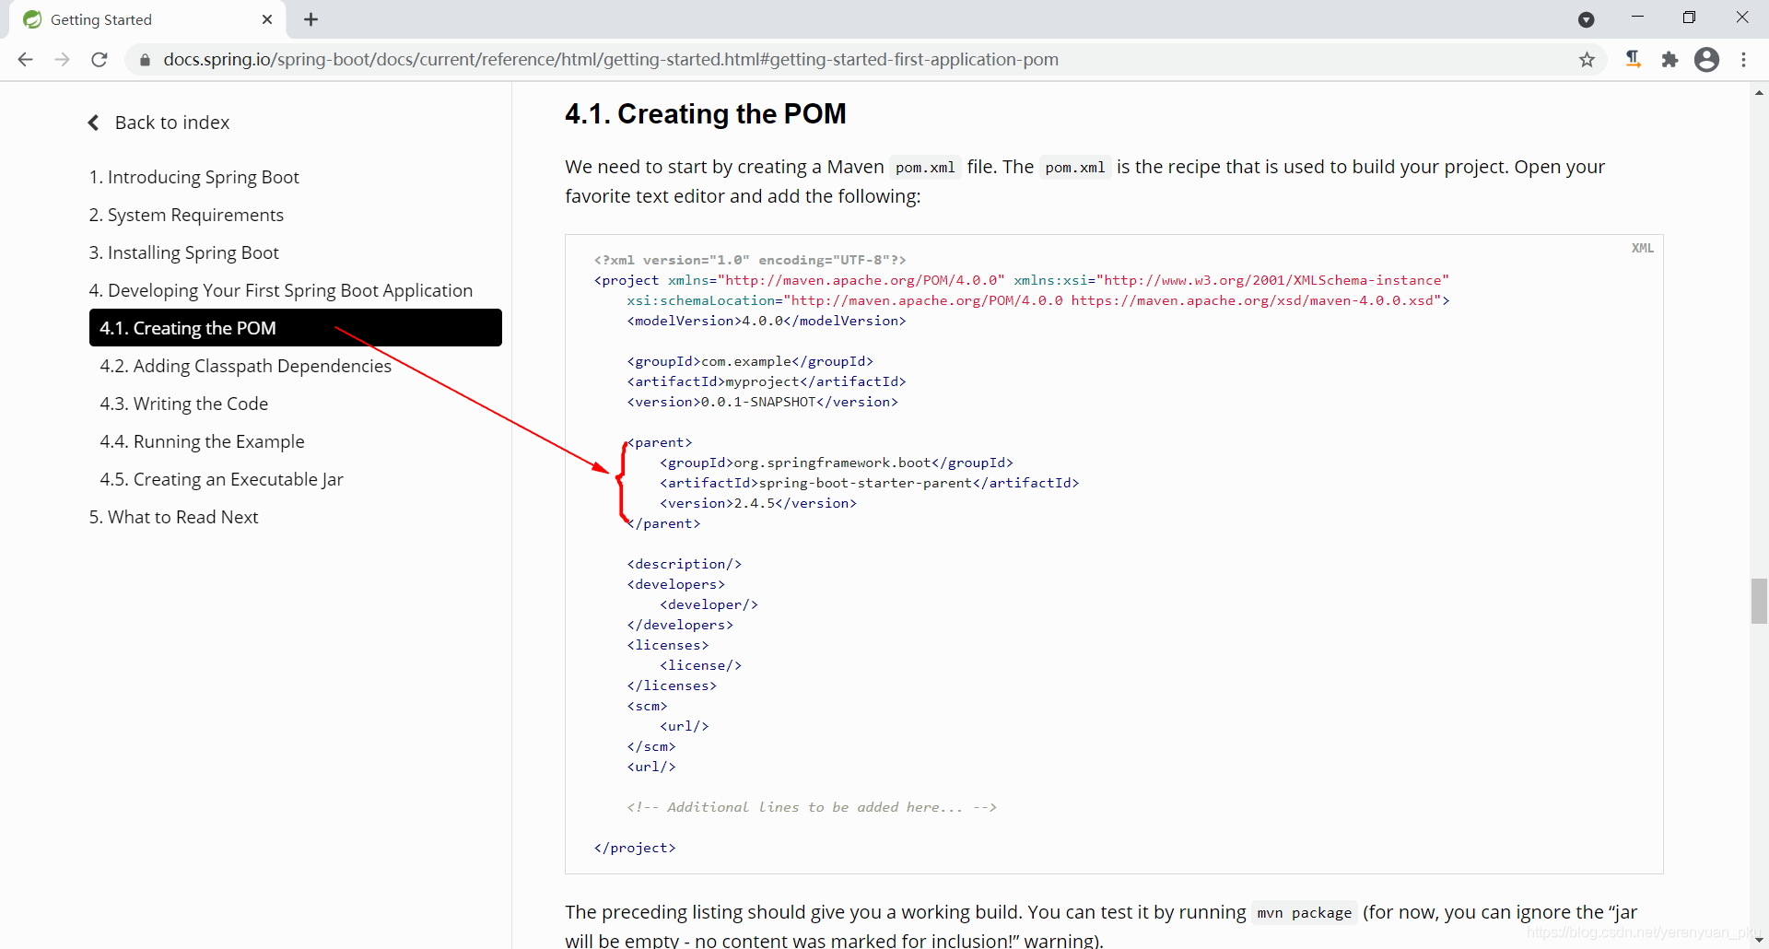1769x949 pixels.
Task: Click the xml version declaration line
Action: [x=750, y=260]
